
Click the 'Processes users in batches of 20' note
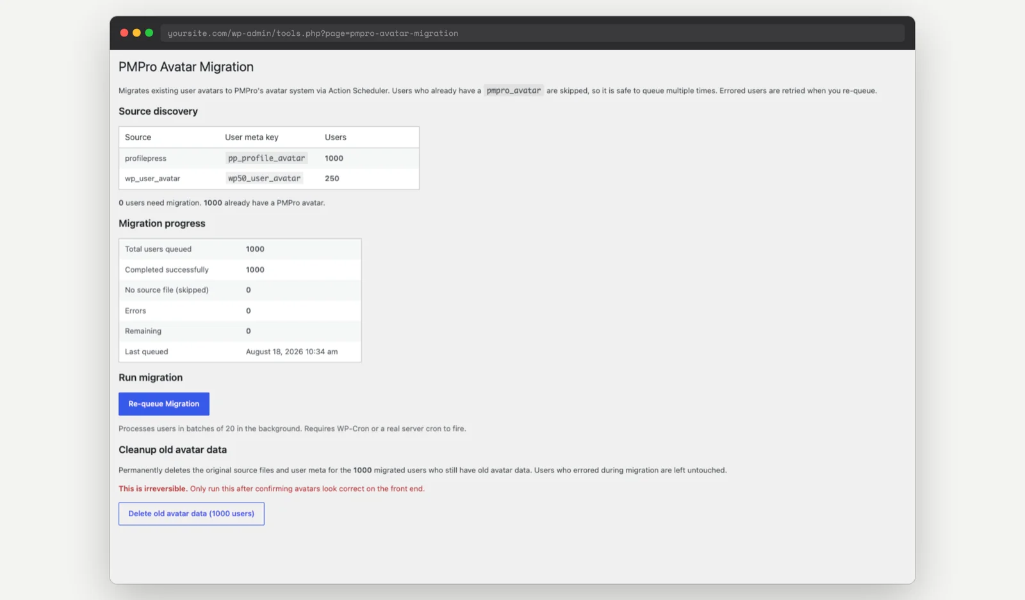[292, 429]
